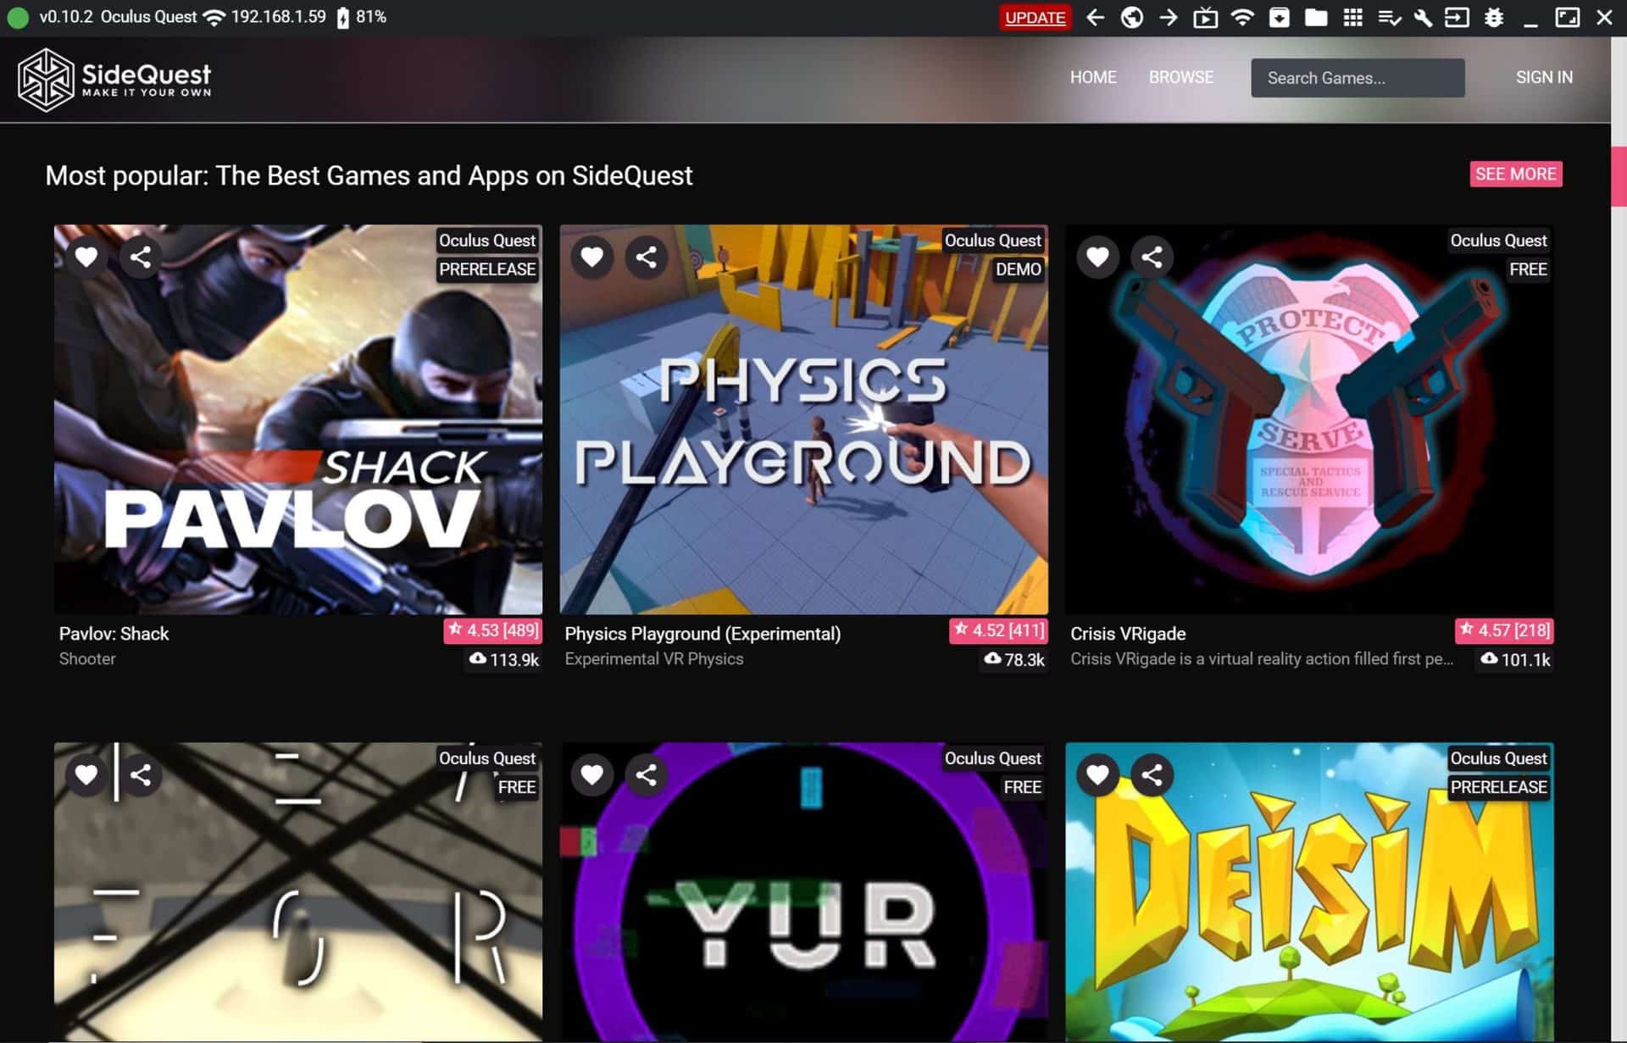Toggle the heart on Physics Playground

591,257
